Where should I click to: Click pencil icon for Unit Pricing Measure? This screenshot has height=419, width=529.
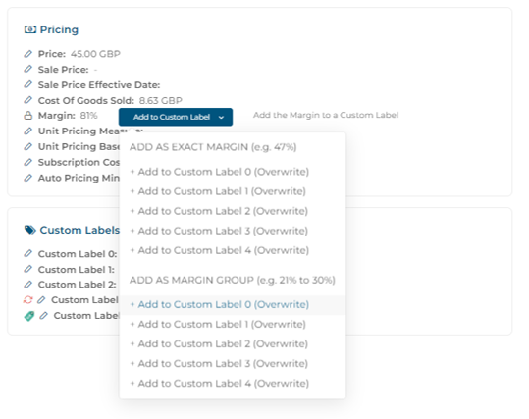pos(28,131)
